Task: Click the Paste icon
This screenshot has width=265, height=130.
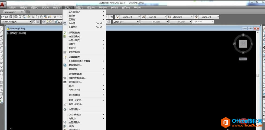Action: pyautogui.click(x=41, y=17)
